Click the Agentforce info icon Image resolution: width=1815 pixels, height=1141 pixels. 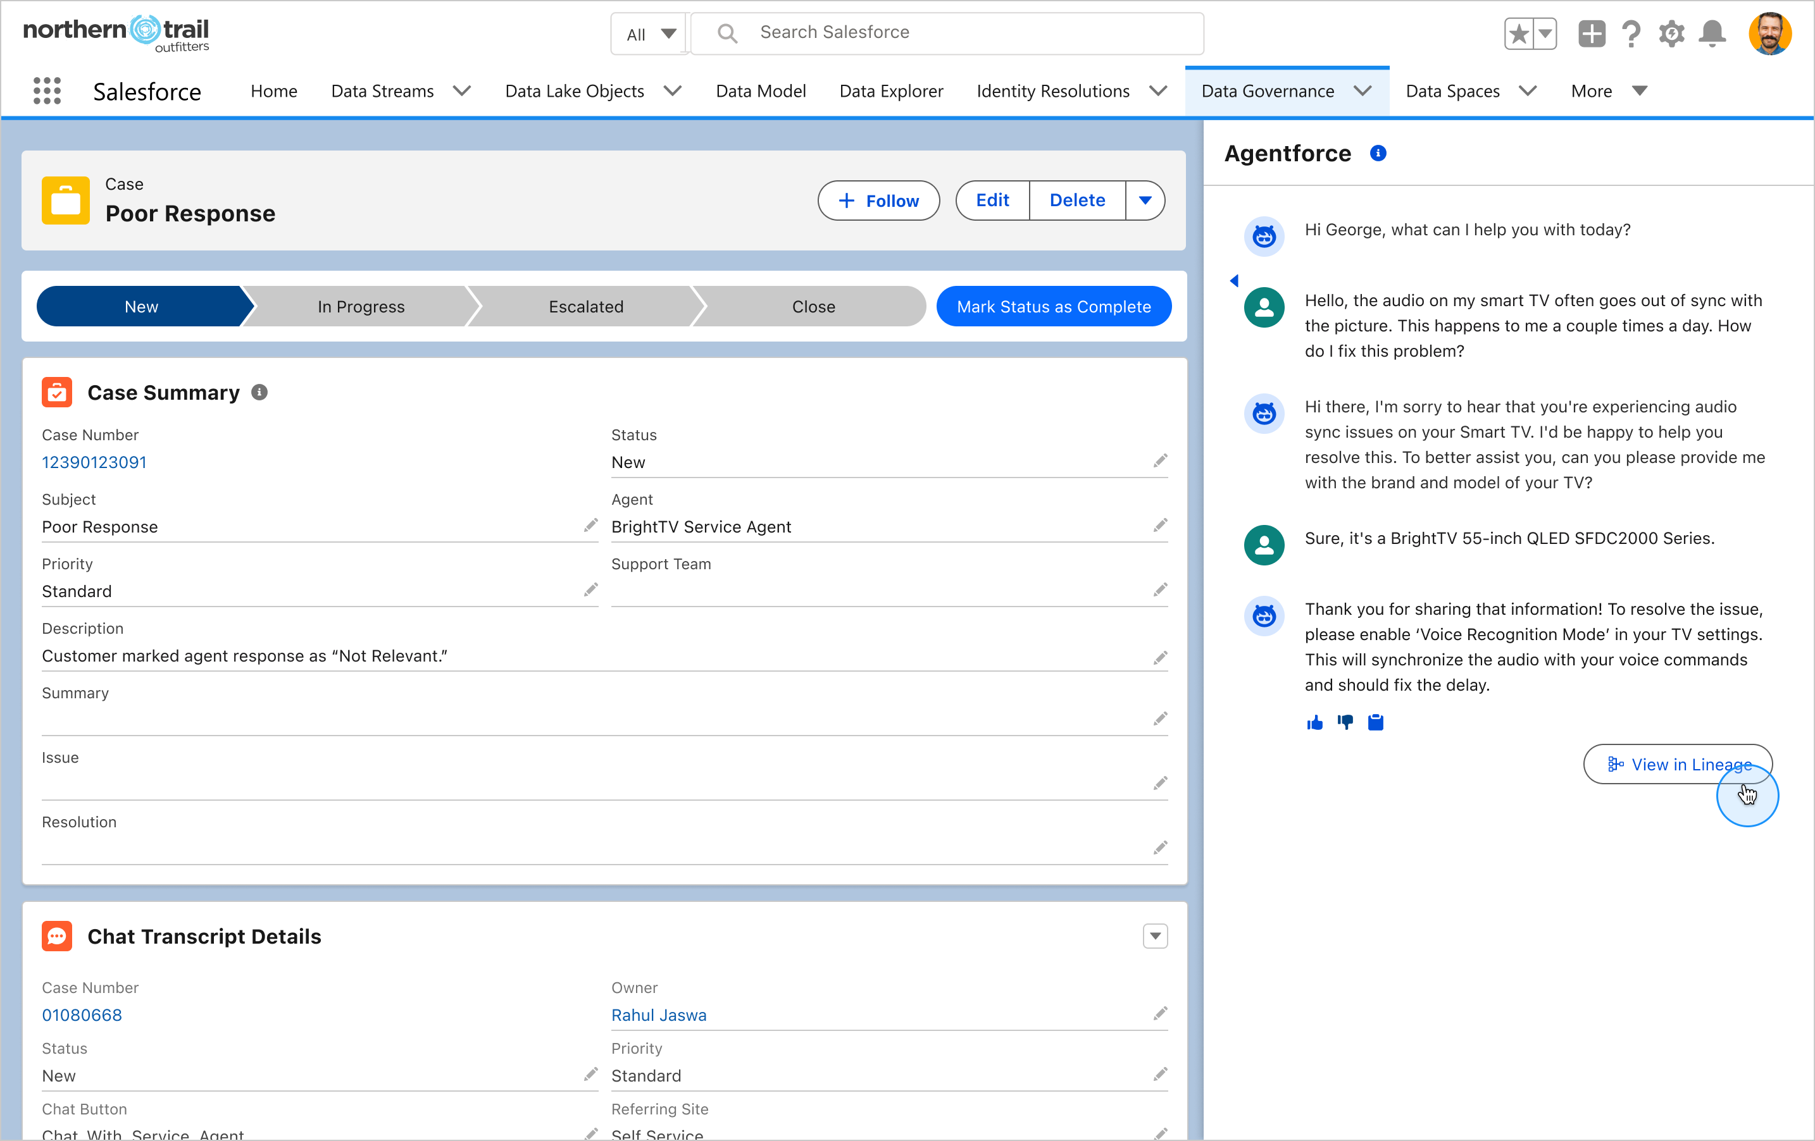click(1378, 154)
